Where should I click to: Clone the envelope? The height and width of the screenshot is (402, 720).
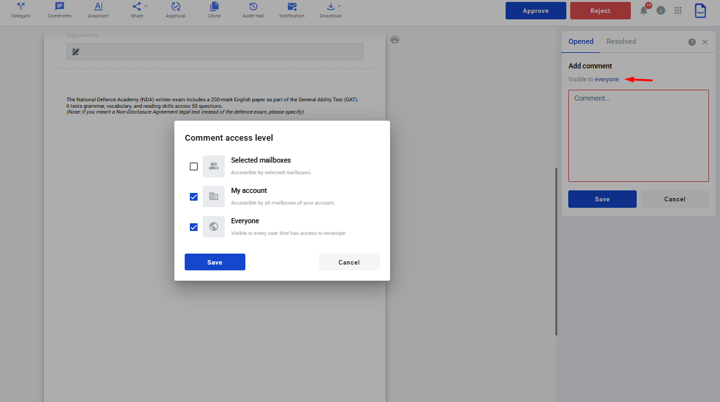(x=214, y=10)
